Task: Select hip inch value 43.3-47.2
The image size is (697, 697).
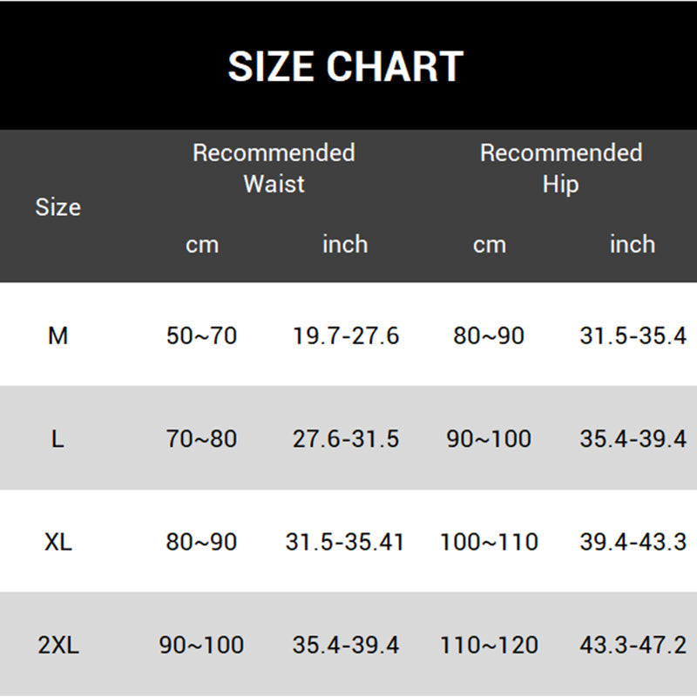Action: tap(633, 646)
